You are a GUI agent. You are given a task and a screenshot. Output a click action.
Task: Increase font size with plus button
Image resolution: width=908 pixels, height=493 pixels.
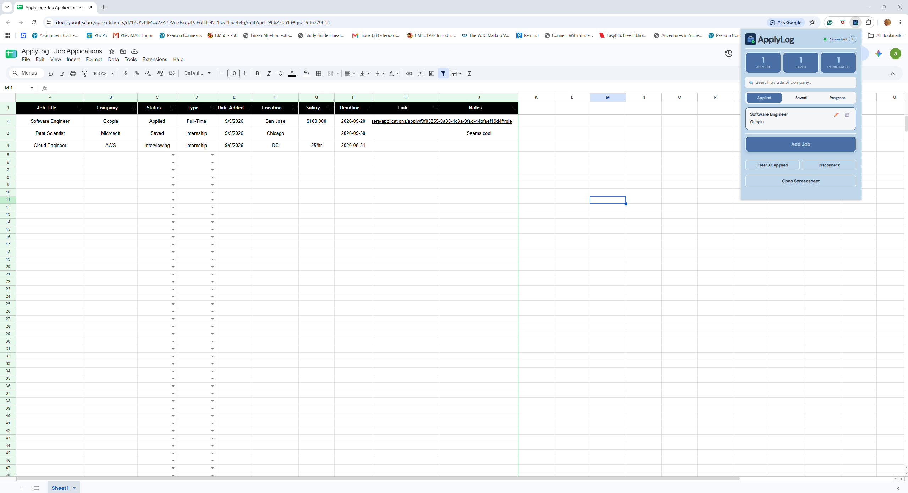pos(245,73)
